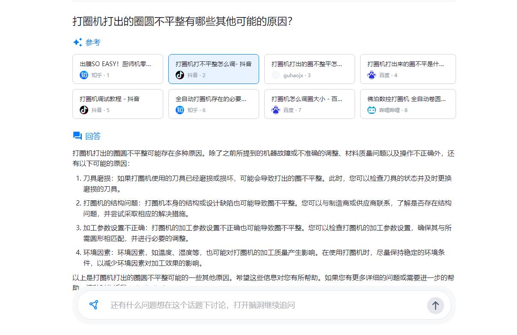The image size is (517, 335).
Task: Click the Zhihu icon on 出膜SO EASY card
Action: pyautogui.click(x=84, y=75)
